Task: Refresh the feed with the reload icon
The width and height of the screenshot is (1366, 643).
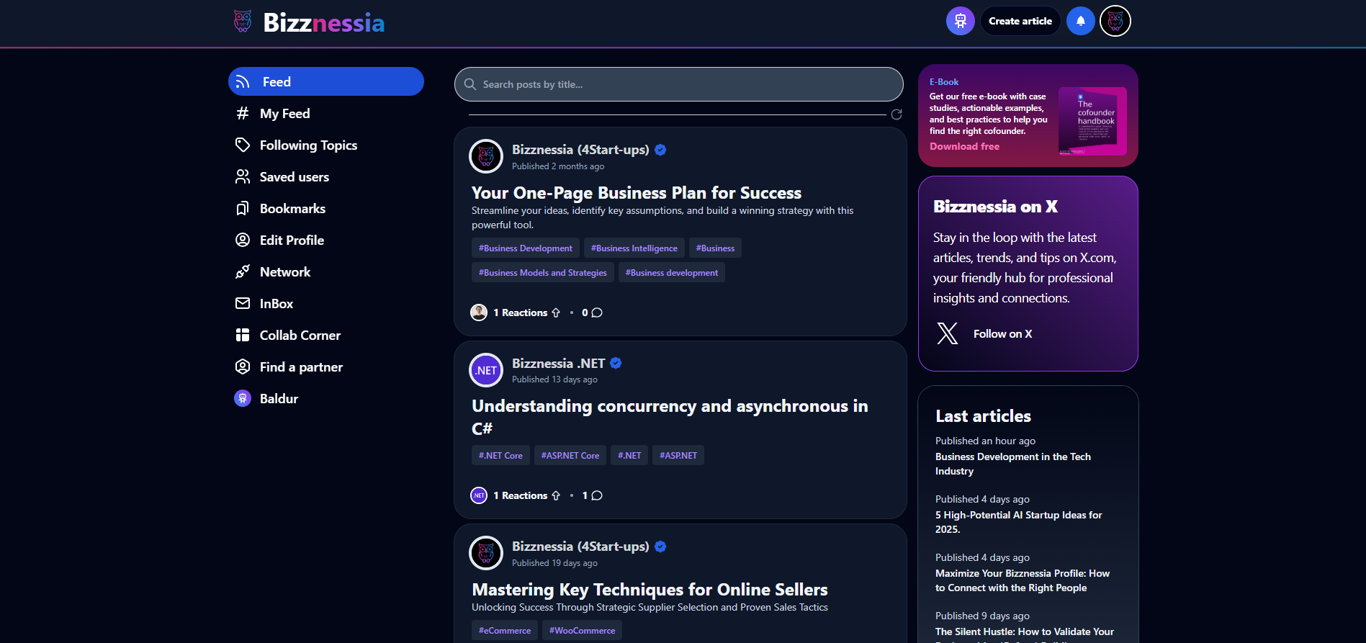Action: [897, 114]
